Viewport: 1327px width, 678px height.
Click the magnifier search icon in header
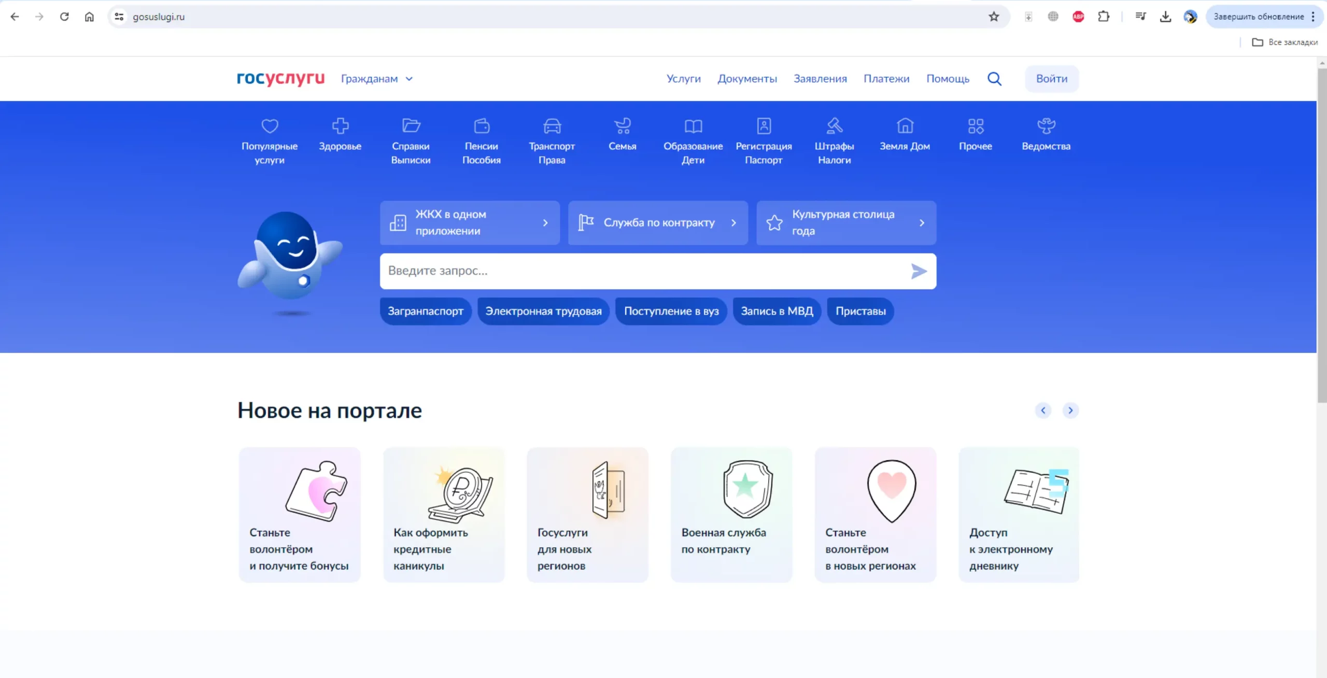click(994, 79)
